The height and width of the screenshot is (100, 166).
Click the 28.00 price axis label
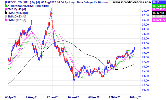tap(145, 11)
